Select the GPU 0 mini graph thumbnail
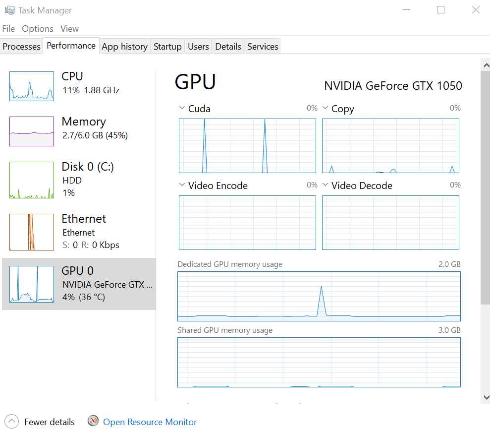The image size is (490, 435). [32, 284]
